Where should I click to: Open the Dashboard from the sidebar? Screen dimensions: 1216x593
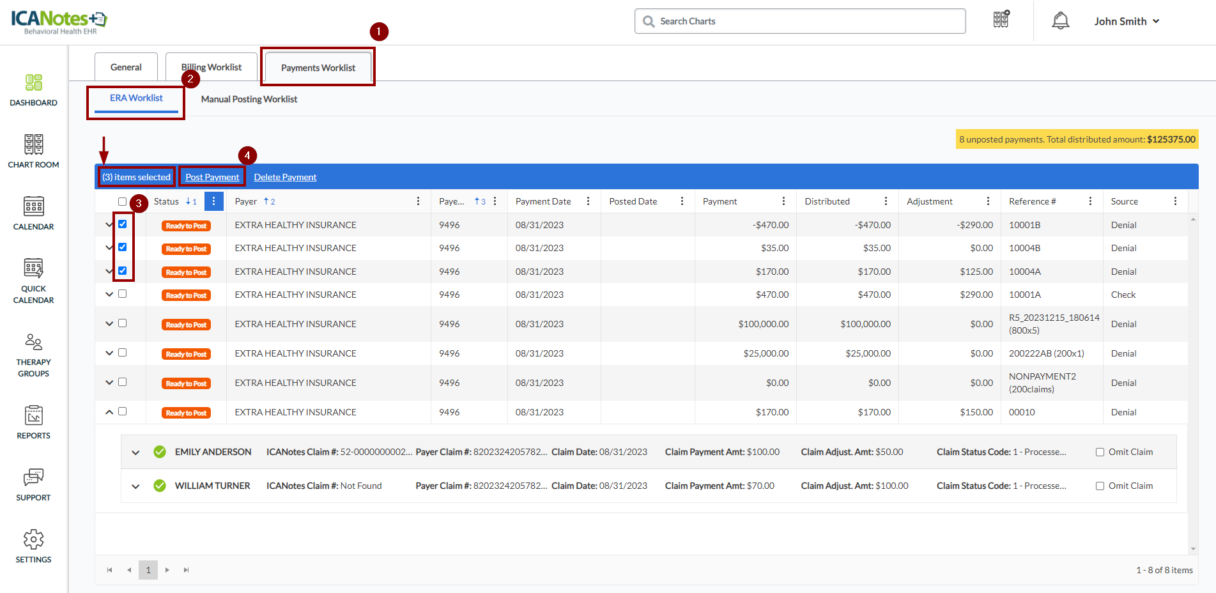[33, 89]
